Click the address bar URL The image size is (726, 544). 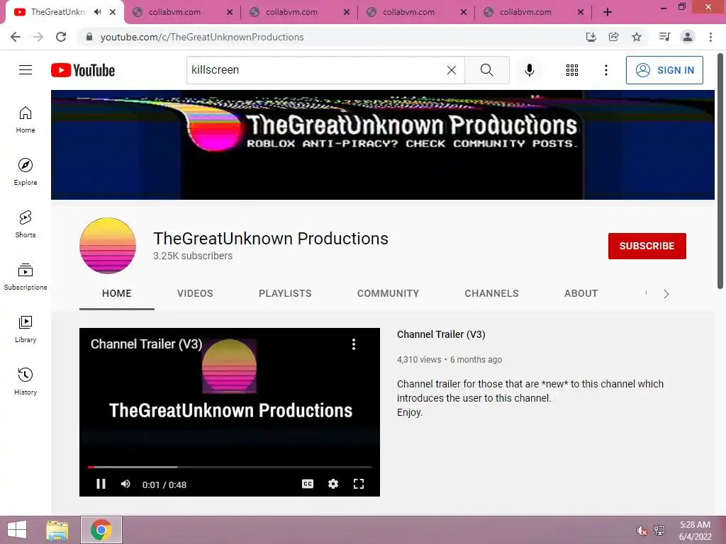pos(202,37)
